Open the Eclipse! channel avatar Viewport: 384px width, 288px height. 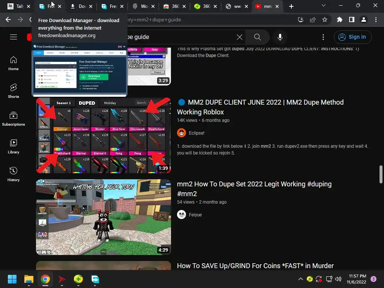click(181, 133)
